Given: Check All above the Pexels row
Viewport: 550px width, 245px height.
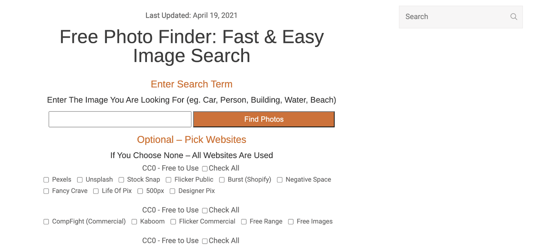Looking at the screenshot, I should click(x=205, y=169).
